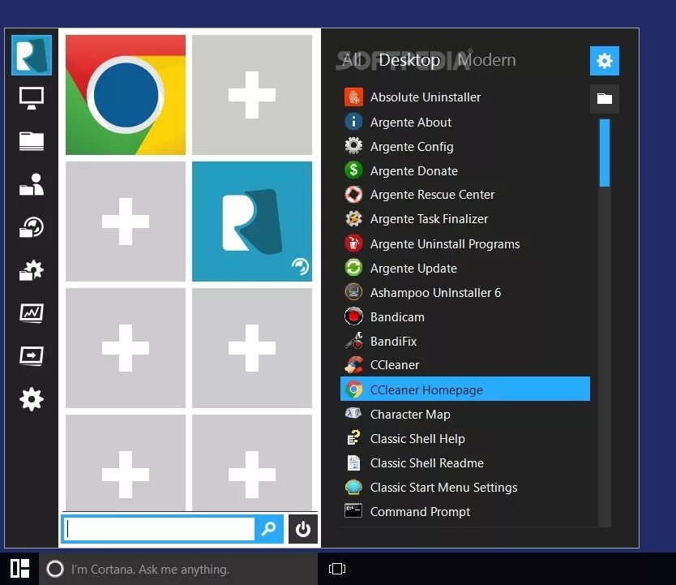Click the Bandicam red record icon
This screenshot has width=676, height=585.
(x=353, y=316)
